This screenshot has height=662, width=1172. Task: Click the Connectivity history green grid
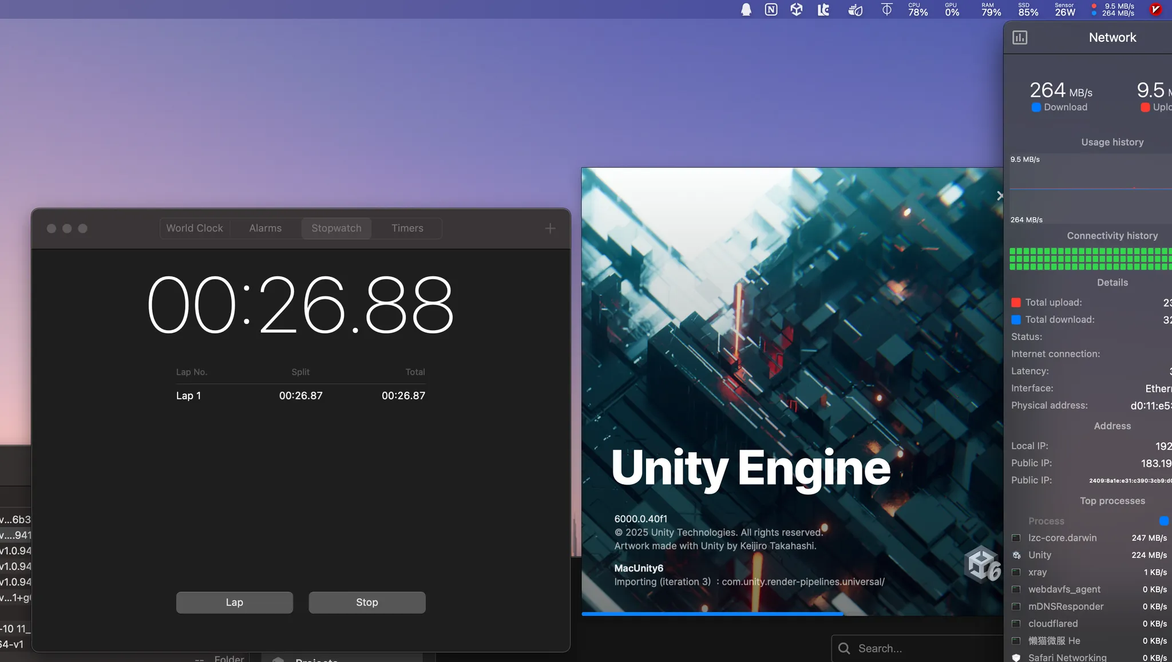pos(1091,259)
